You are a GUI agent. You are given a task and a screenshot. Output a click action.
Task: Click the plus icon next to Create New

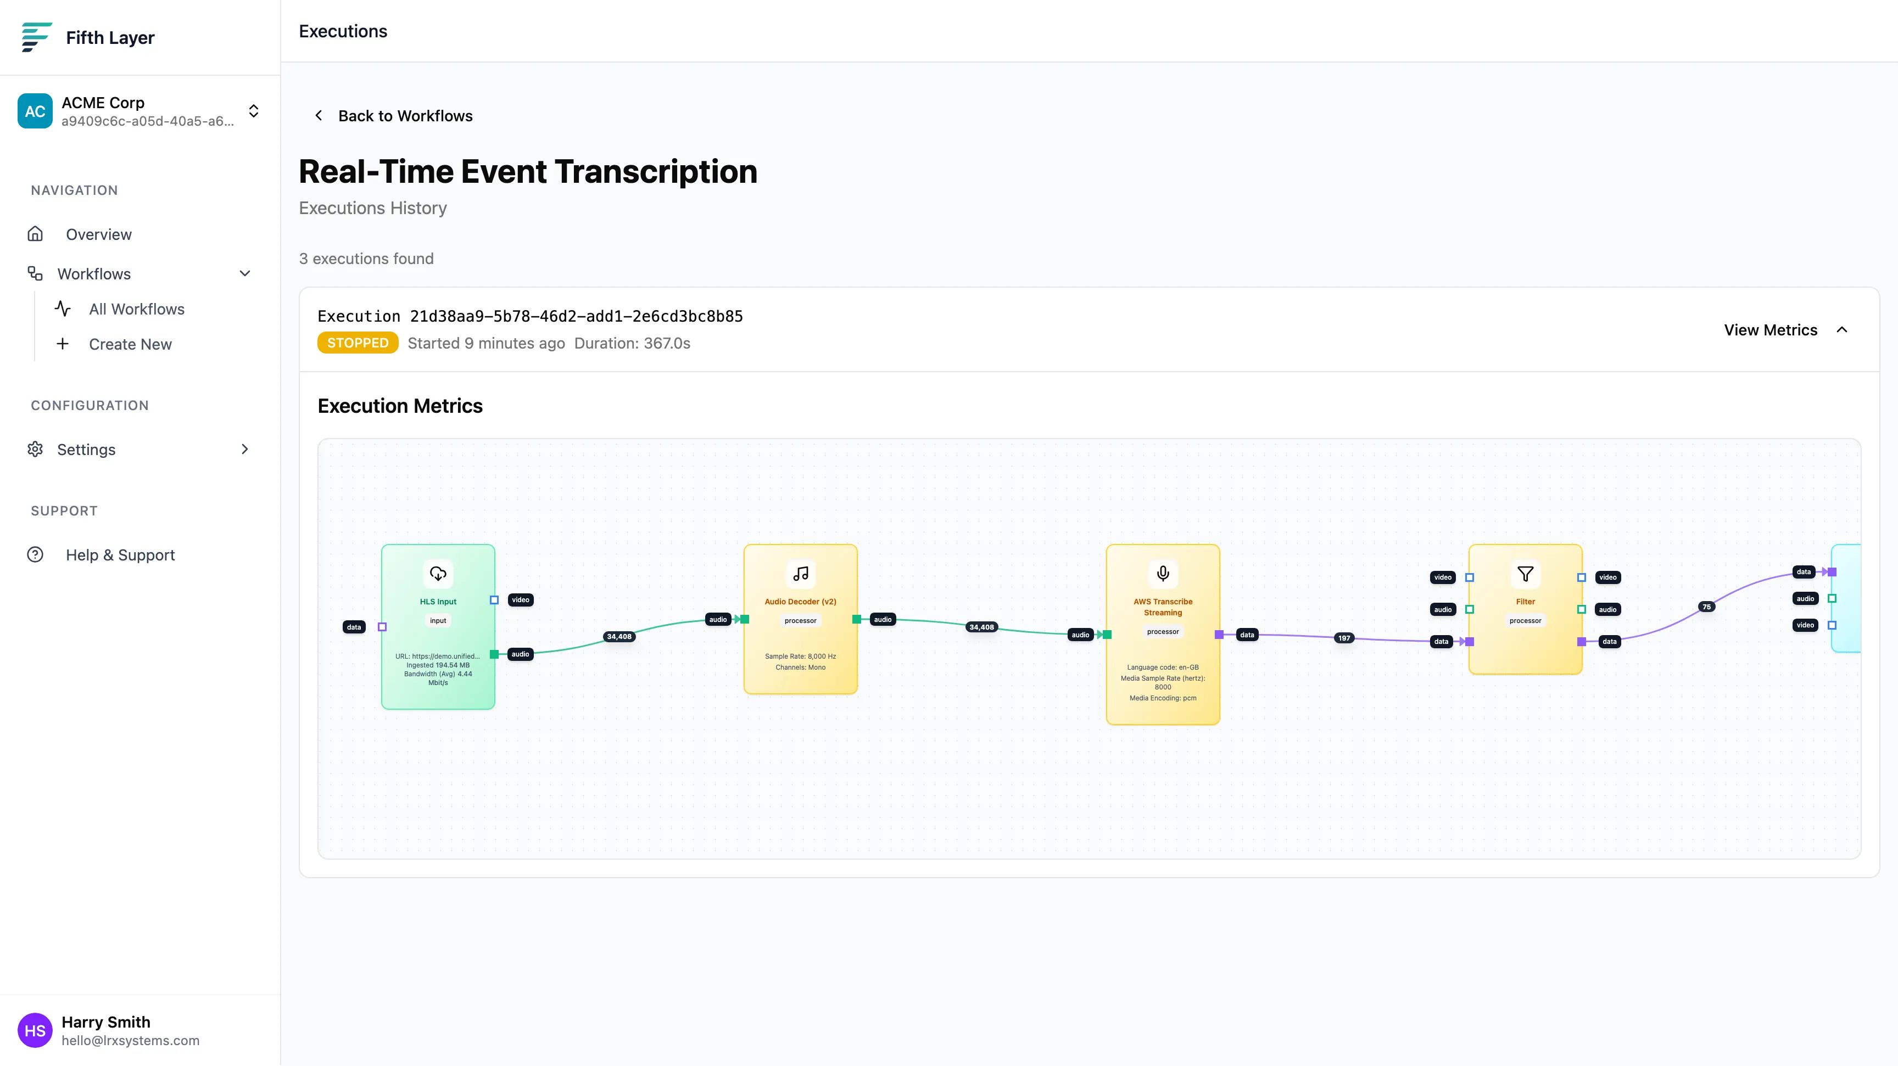click(62, 344)
